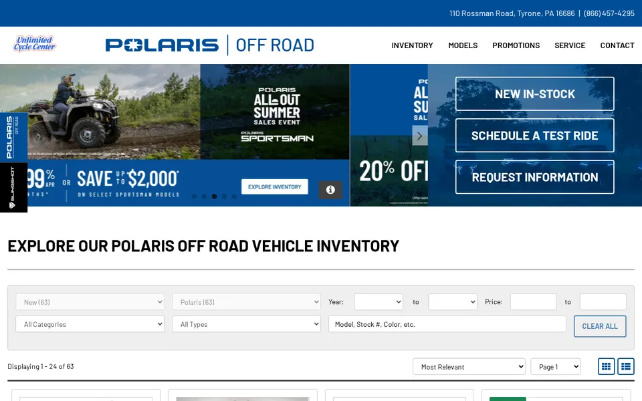This screenshot has height=401, width=642.
Task: Click the maximum Price input field
Action: 603,302
